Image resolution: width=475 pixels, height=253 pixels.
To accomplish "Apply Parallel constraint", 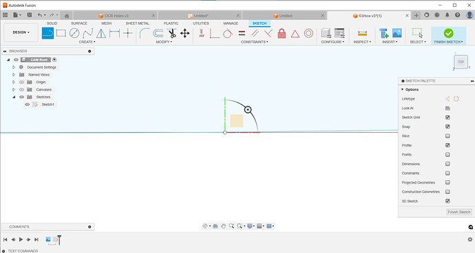I will click(255, 33).
